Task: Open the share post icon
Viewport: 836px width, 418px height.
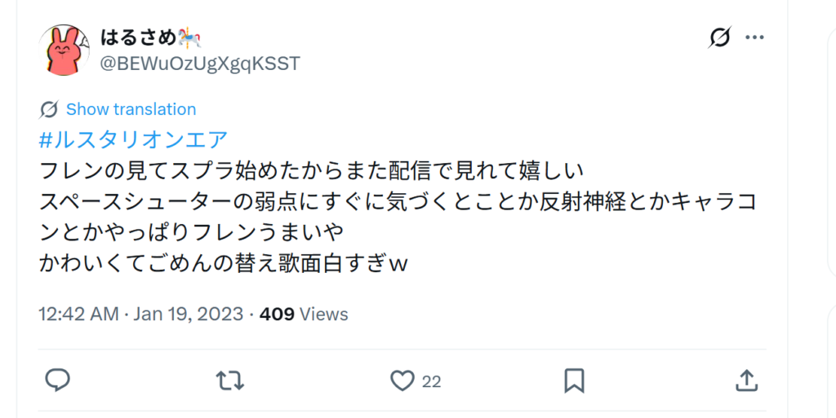Action: (746, 381)
